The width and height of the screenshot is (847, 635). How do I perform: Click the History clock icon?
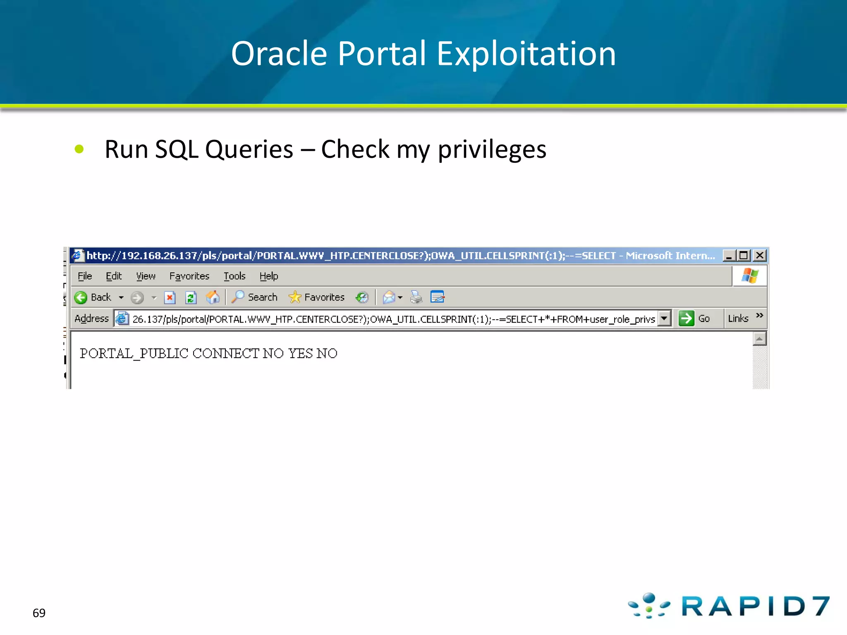coord(362,297)
